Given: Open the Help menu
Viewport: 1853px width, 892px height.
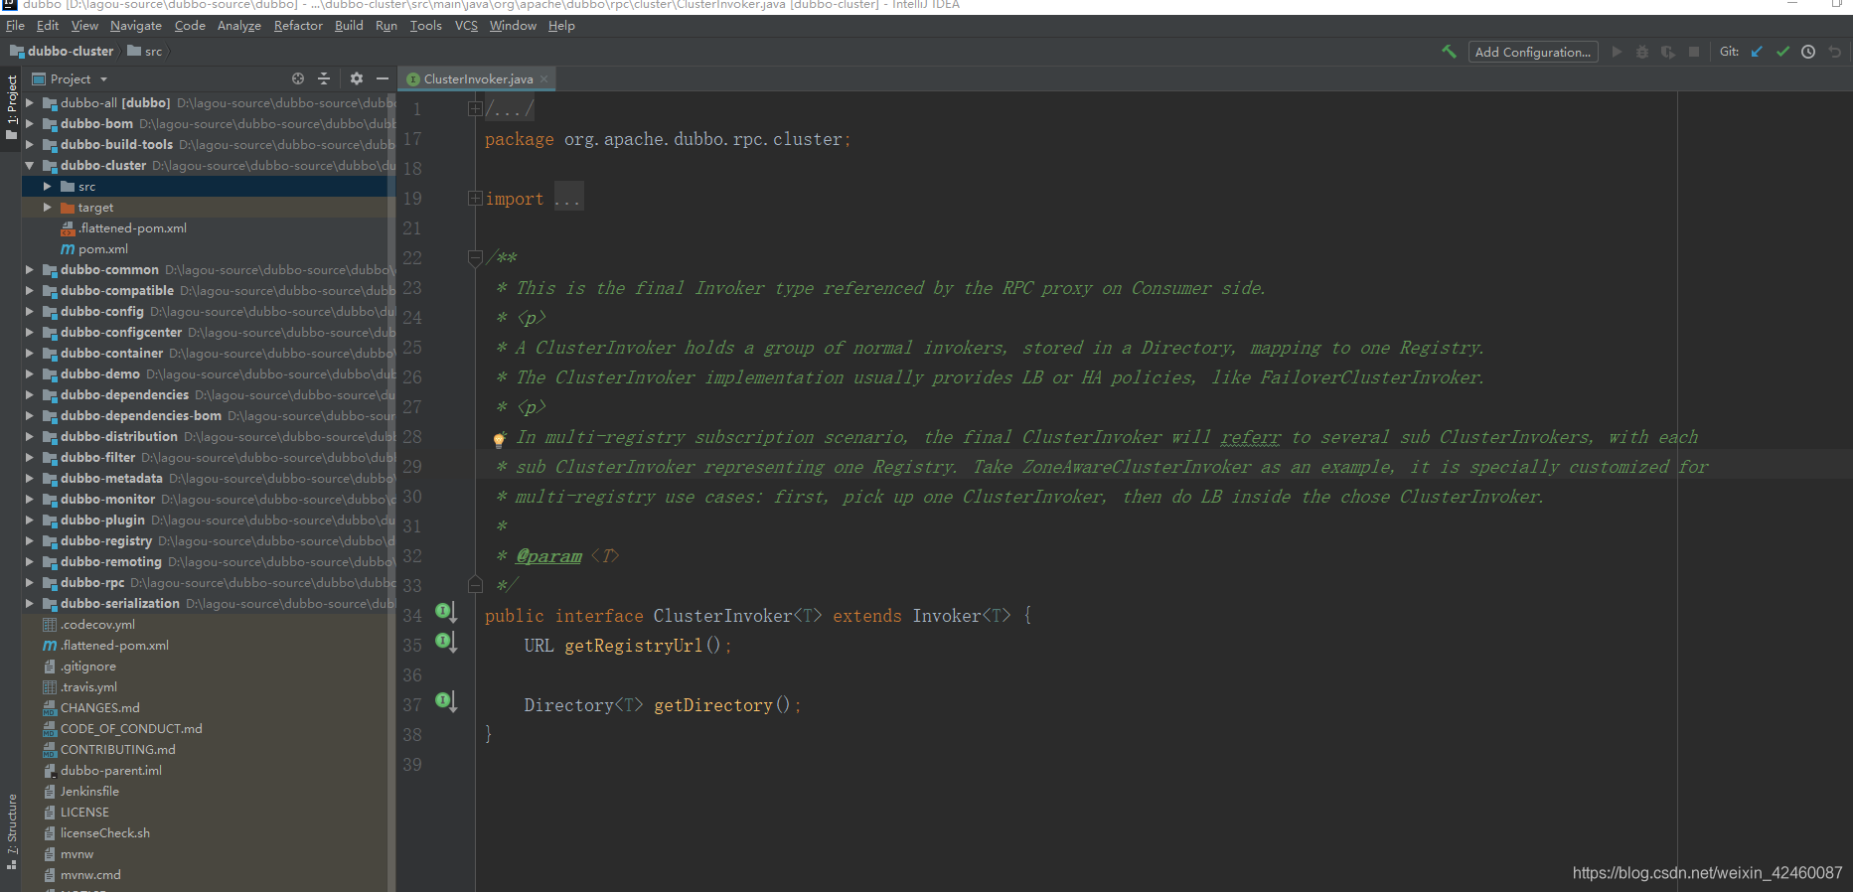Looking at the screenshot, I should (x=561, y=26).
